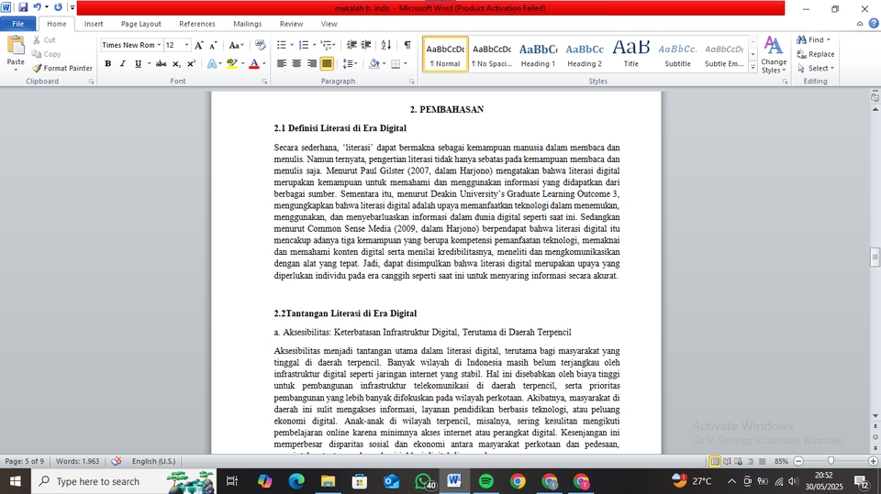Open Microsoft Word Help question mark

coord(874,24)
